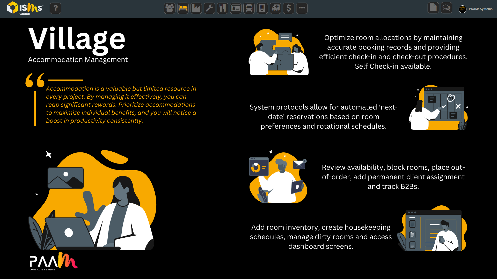Open the document page icon
Image resolution: width=497 pixels, height=279 pixels.
(x=433, y=8)
